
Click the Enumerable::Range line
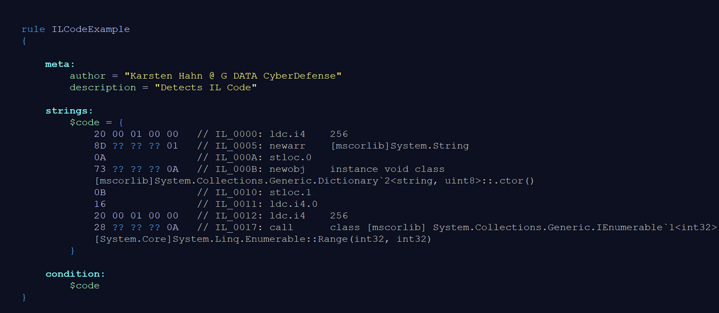tap(263, 239)
